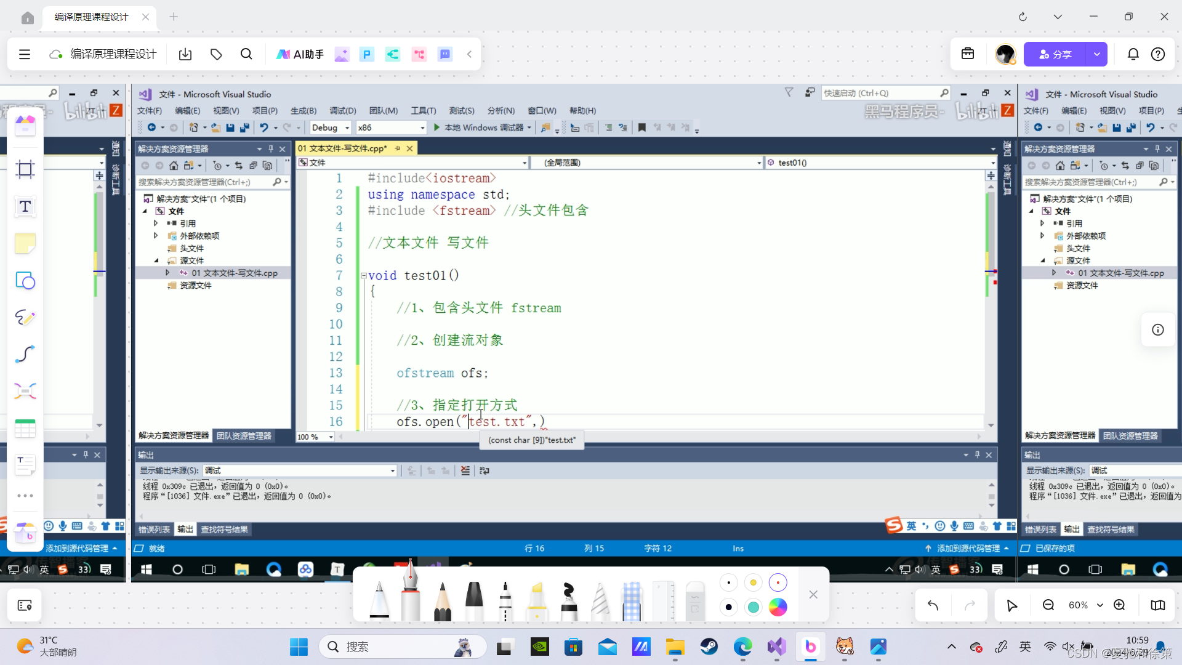Open the search icon in top toolbar
1182x665 pixels.
tap(246, 54)
